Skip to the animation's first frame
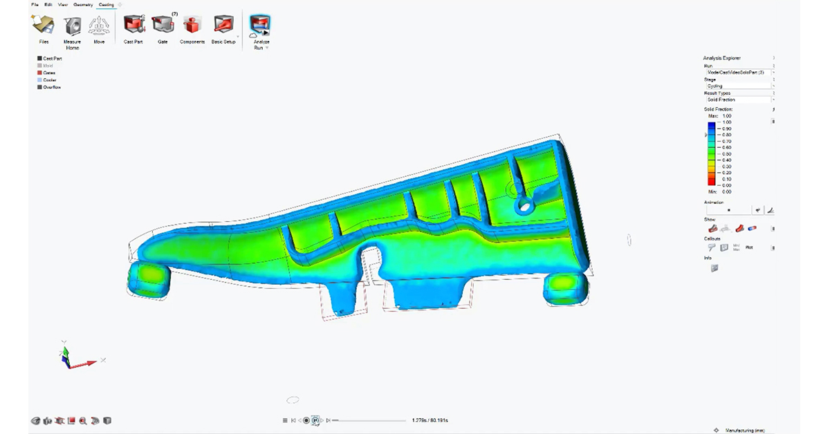Screen dimensions: 830x434 (293, 420)
